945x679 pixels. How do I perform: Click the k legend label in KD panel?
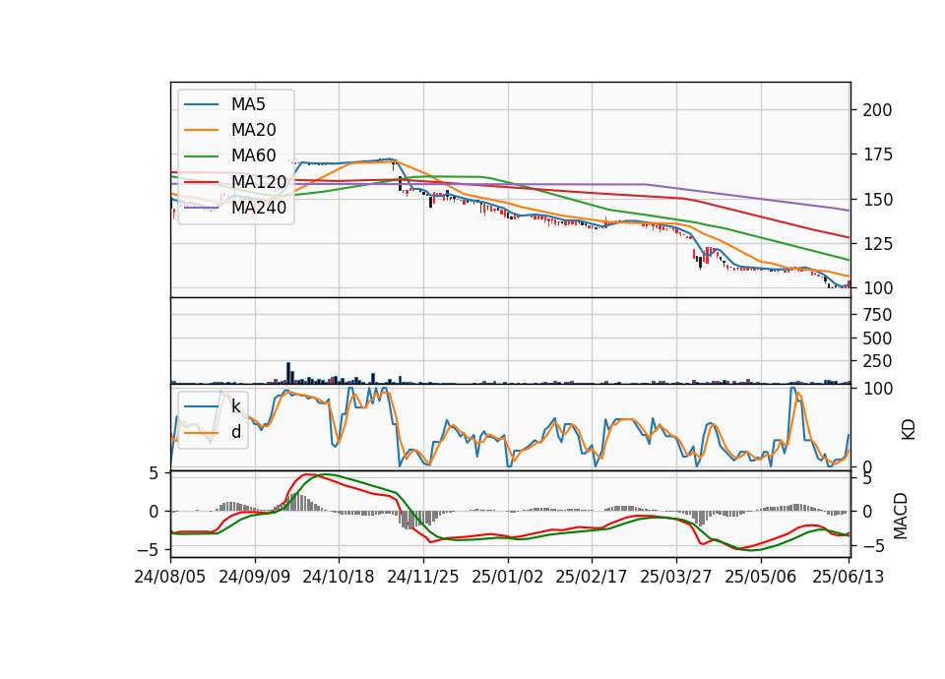pos(235,406)
